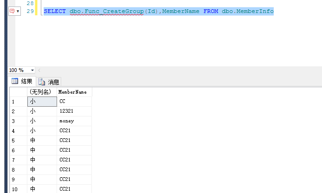Open the quick actions comment icon on line 29

12,11
